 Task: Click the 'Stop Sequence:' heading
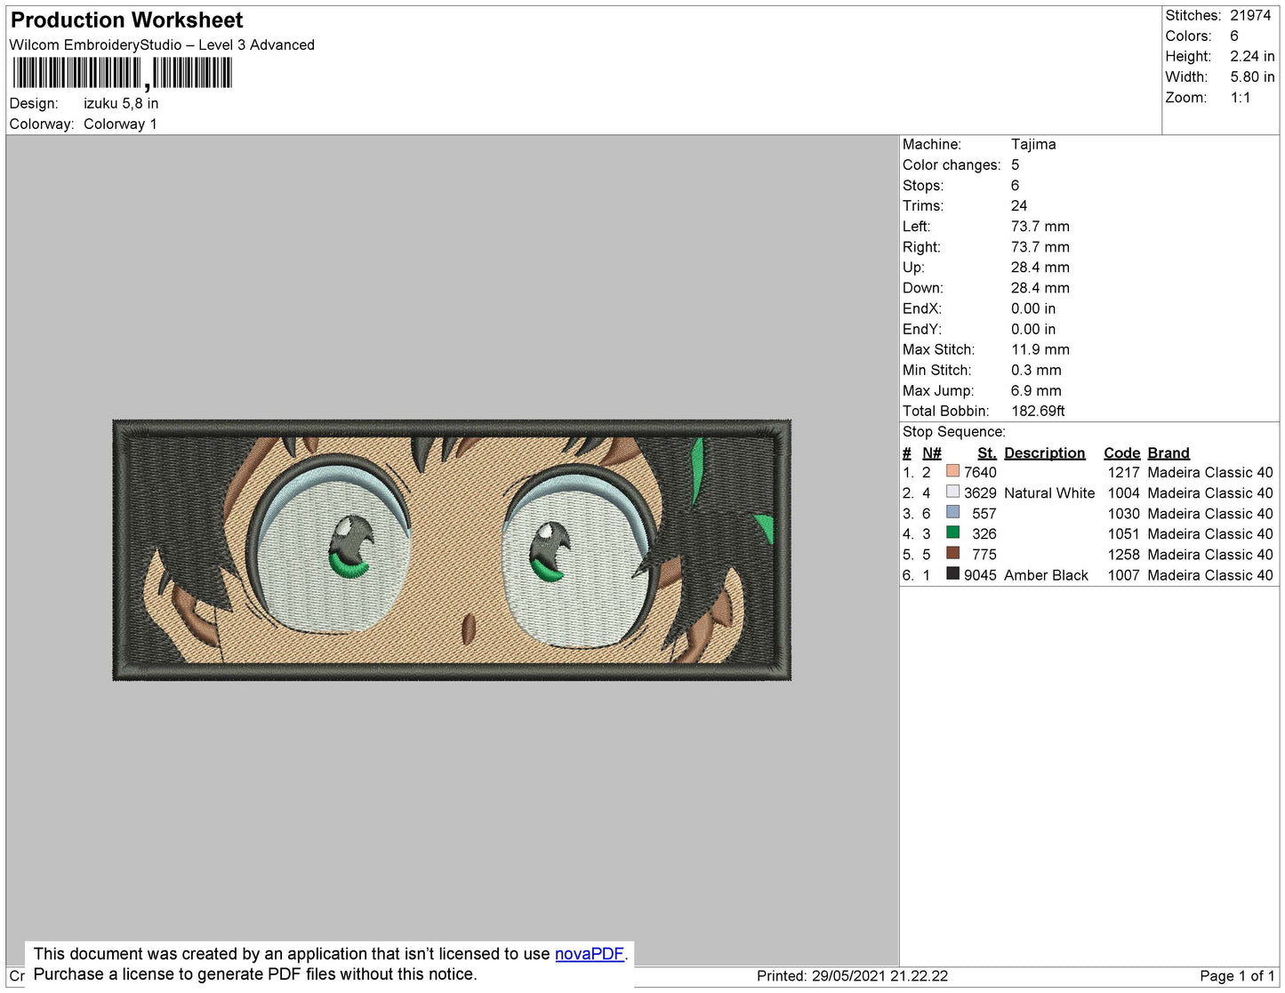[954, 432]
